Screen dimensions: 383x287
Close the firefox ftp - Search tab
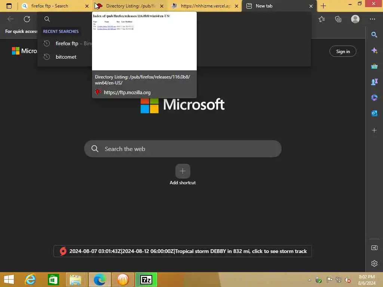click(87, 6)
